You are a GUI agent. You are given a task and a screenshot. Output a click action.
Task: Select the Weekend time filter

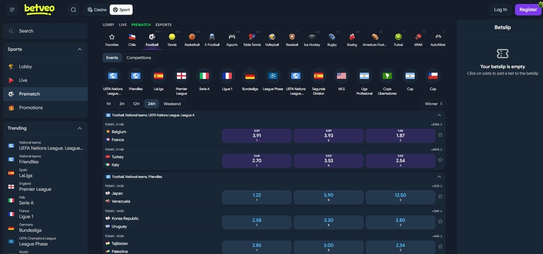172,104
